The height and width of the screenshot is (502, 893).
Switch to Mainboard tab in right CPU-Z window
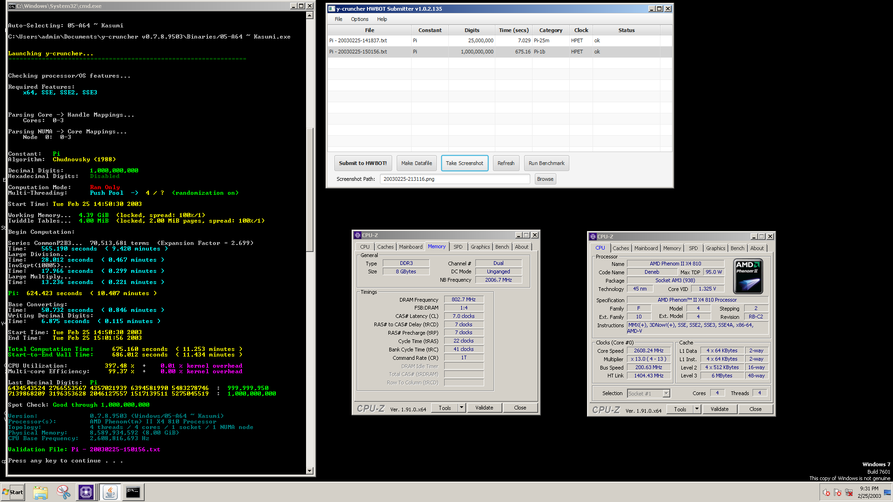click(646, 248)
